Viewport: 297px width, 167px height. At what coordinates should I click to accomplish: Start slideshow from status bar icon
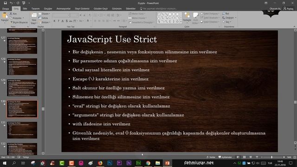pyautogui.click(x=257, y=157)
